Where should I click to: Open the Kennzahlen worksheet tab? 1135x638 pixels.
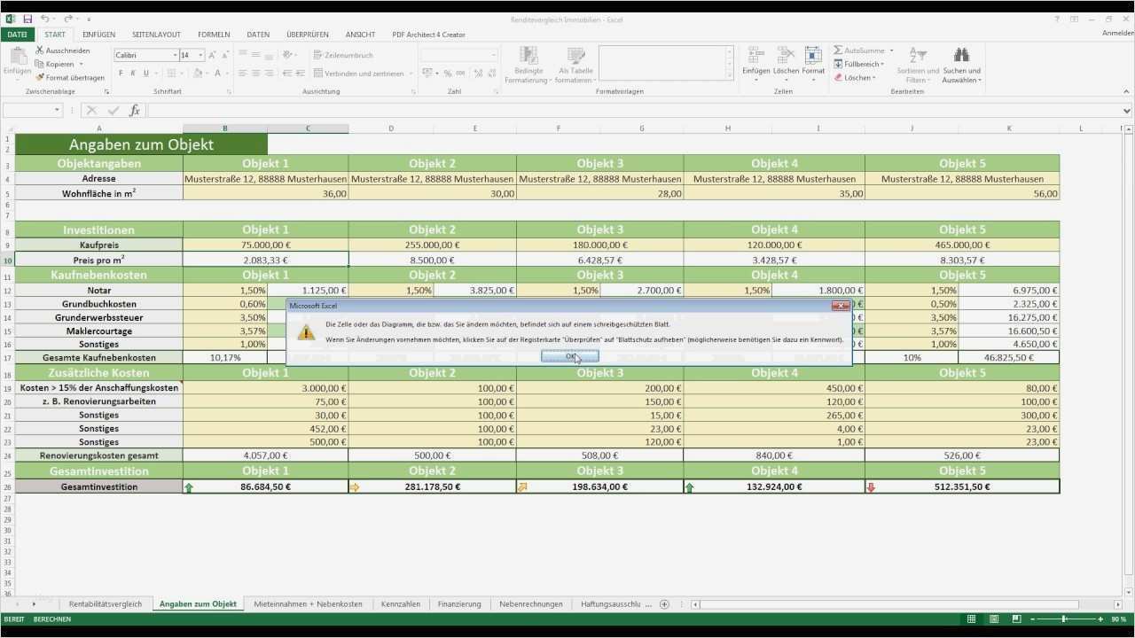[x=401, y=603]
